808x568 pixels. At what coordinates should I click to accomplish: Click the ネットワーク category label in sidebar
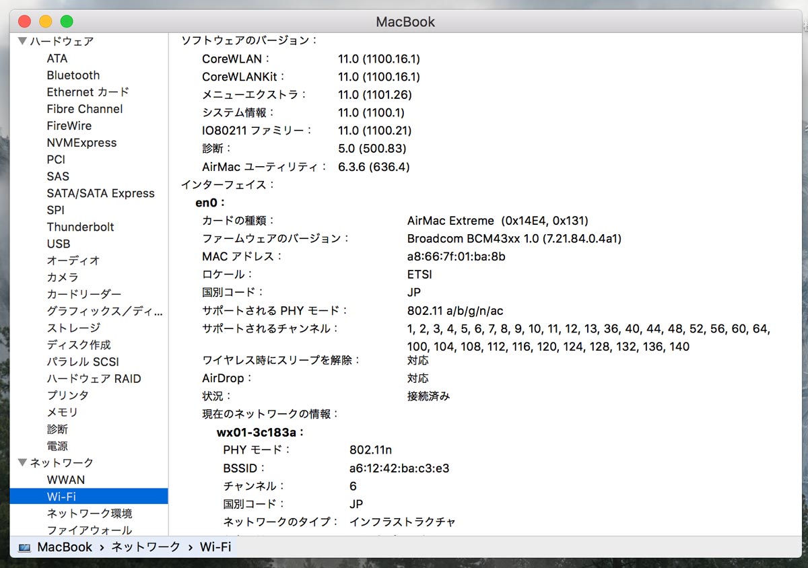coord(62,463)
